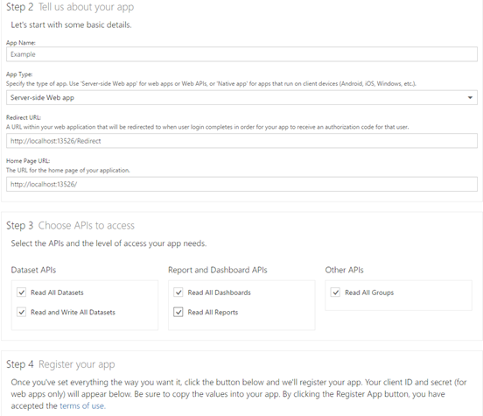
Task: Open the terms of use link
Action: tap(82, 405)
